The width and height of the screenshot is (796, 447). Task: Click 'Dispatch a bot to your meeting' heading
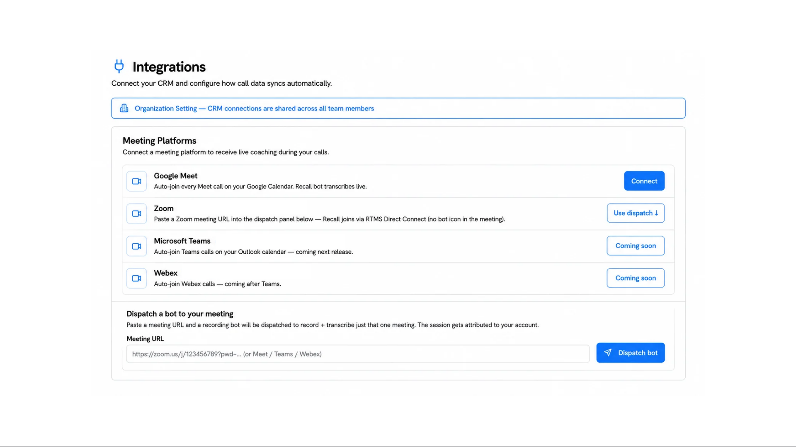180,314
